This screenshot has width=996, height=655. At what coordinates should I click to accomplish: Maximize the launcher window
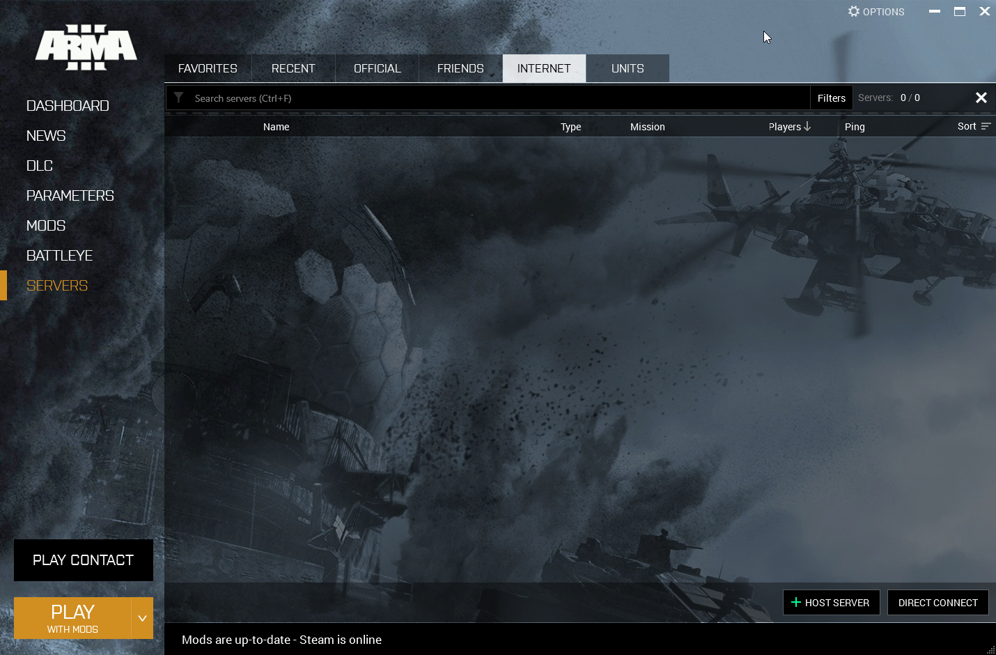tap(960, 11)
